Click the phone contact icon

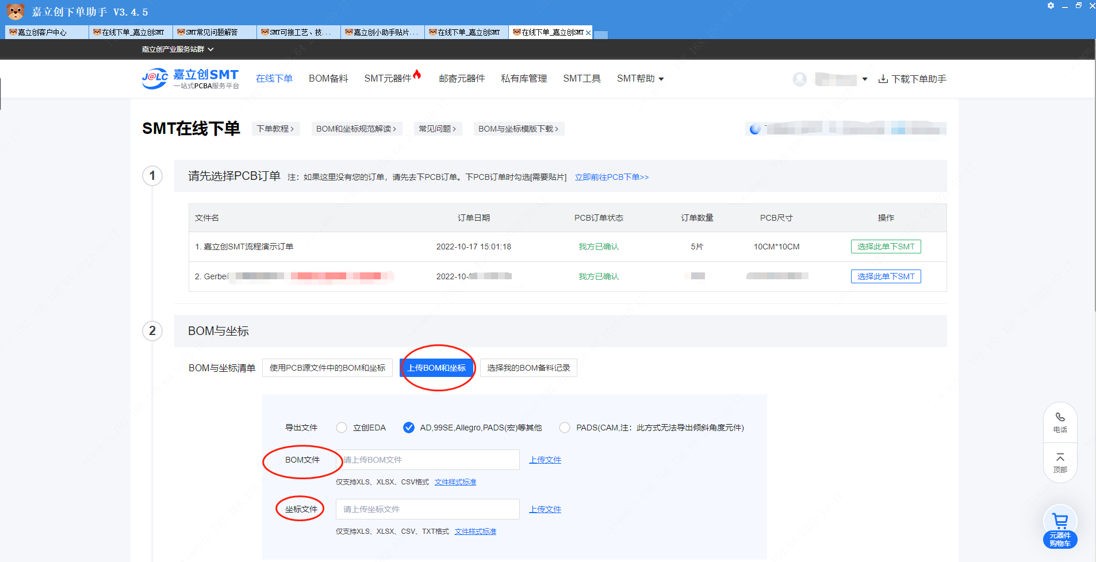coord(1060,418)
